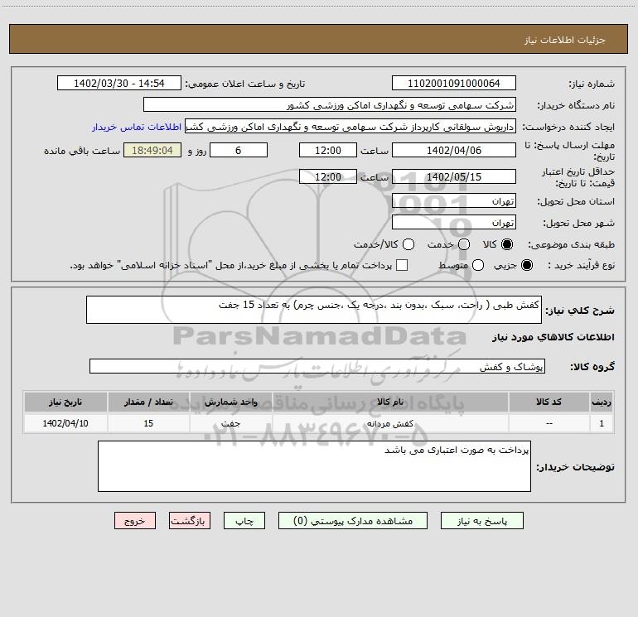Click the واحد شمارش column header
The image size is (638, 617).
tap(230, 402)
